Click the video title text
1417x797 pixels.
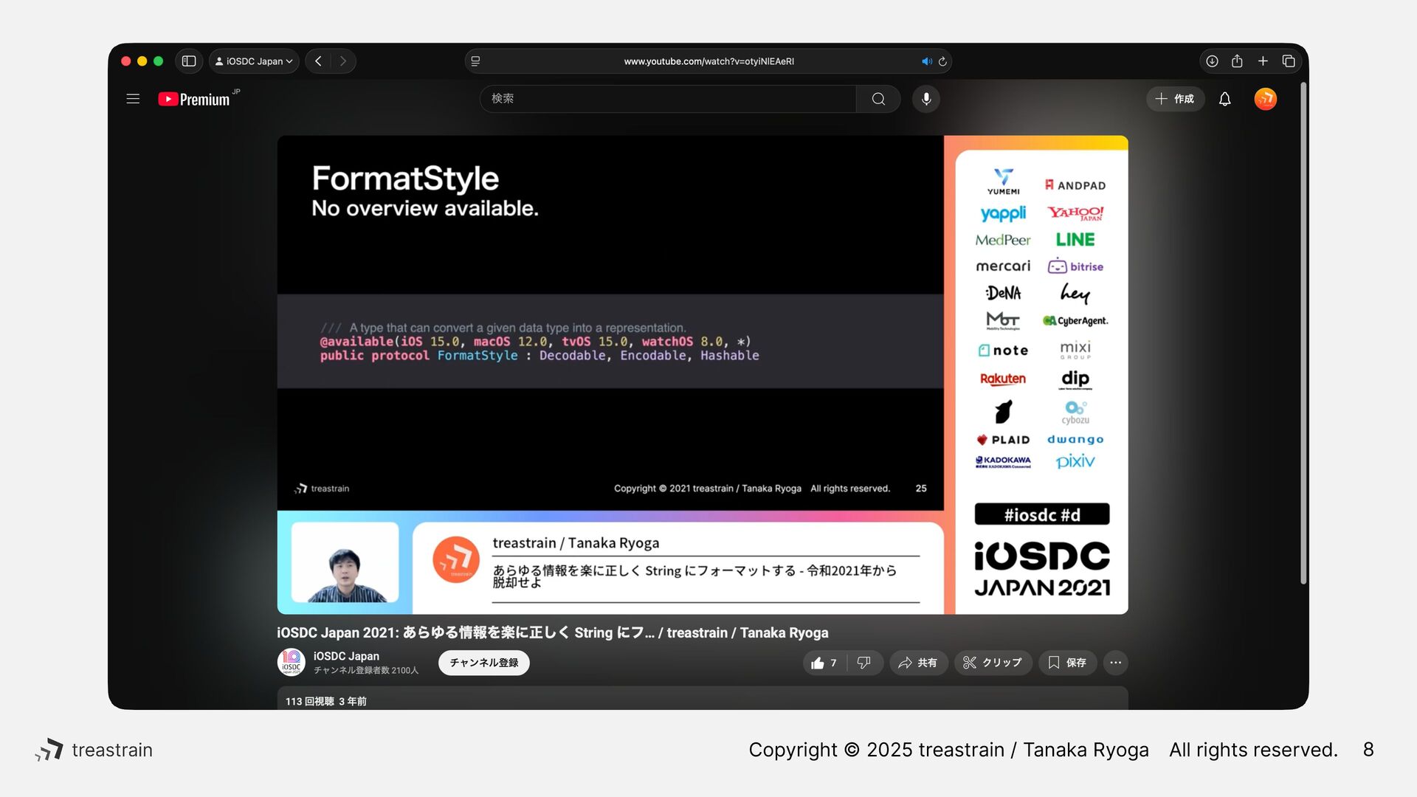[x=553, y=633]
